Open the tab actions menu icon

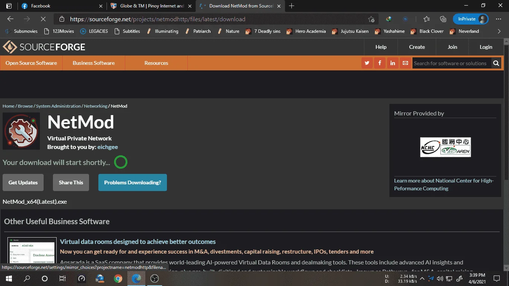click(x=9, y=6)
